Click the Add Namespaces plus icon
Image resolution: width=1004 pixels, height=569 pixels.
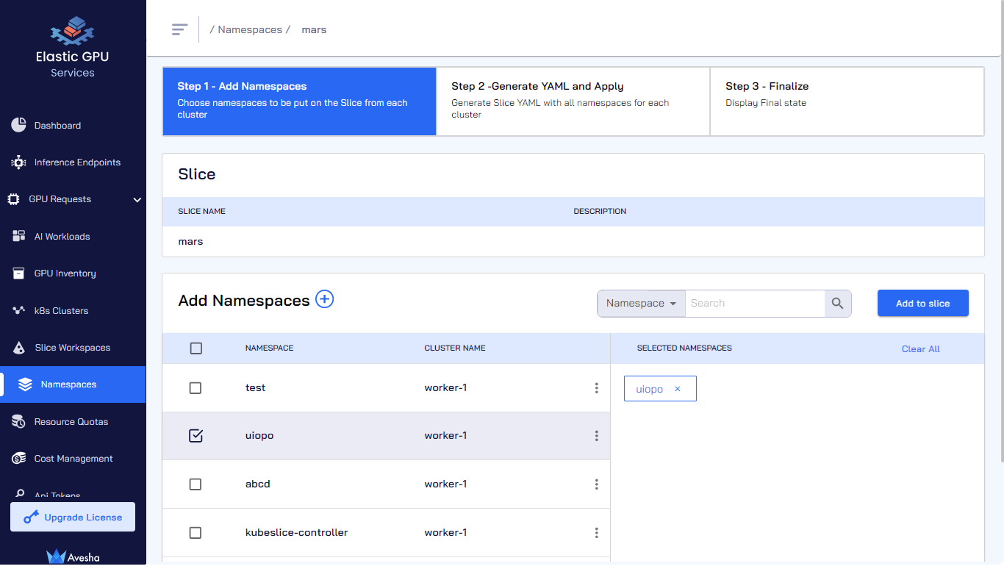point(325,299)
